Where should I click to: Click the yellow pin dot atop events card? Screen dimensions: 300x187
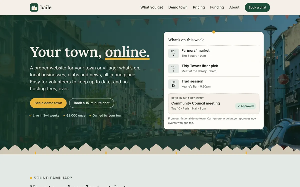click(x=214, y=32)
